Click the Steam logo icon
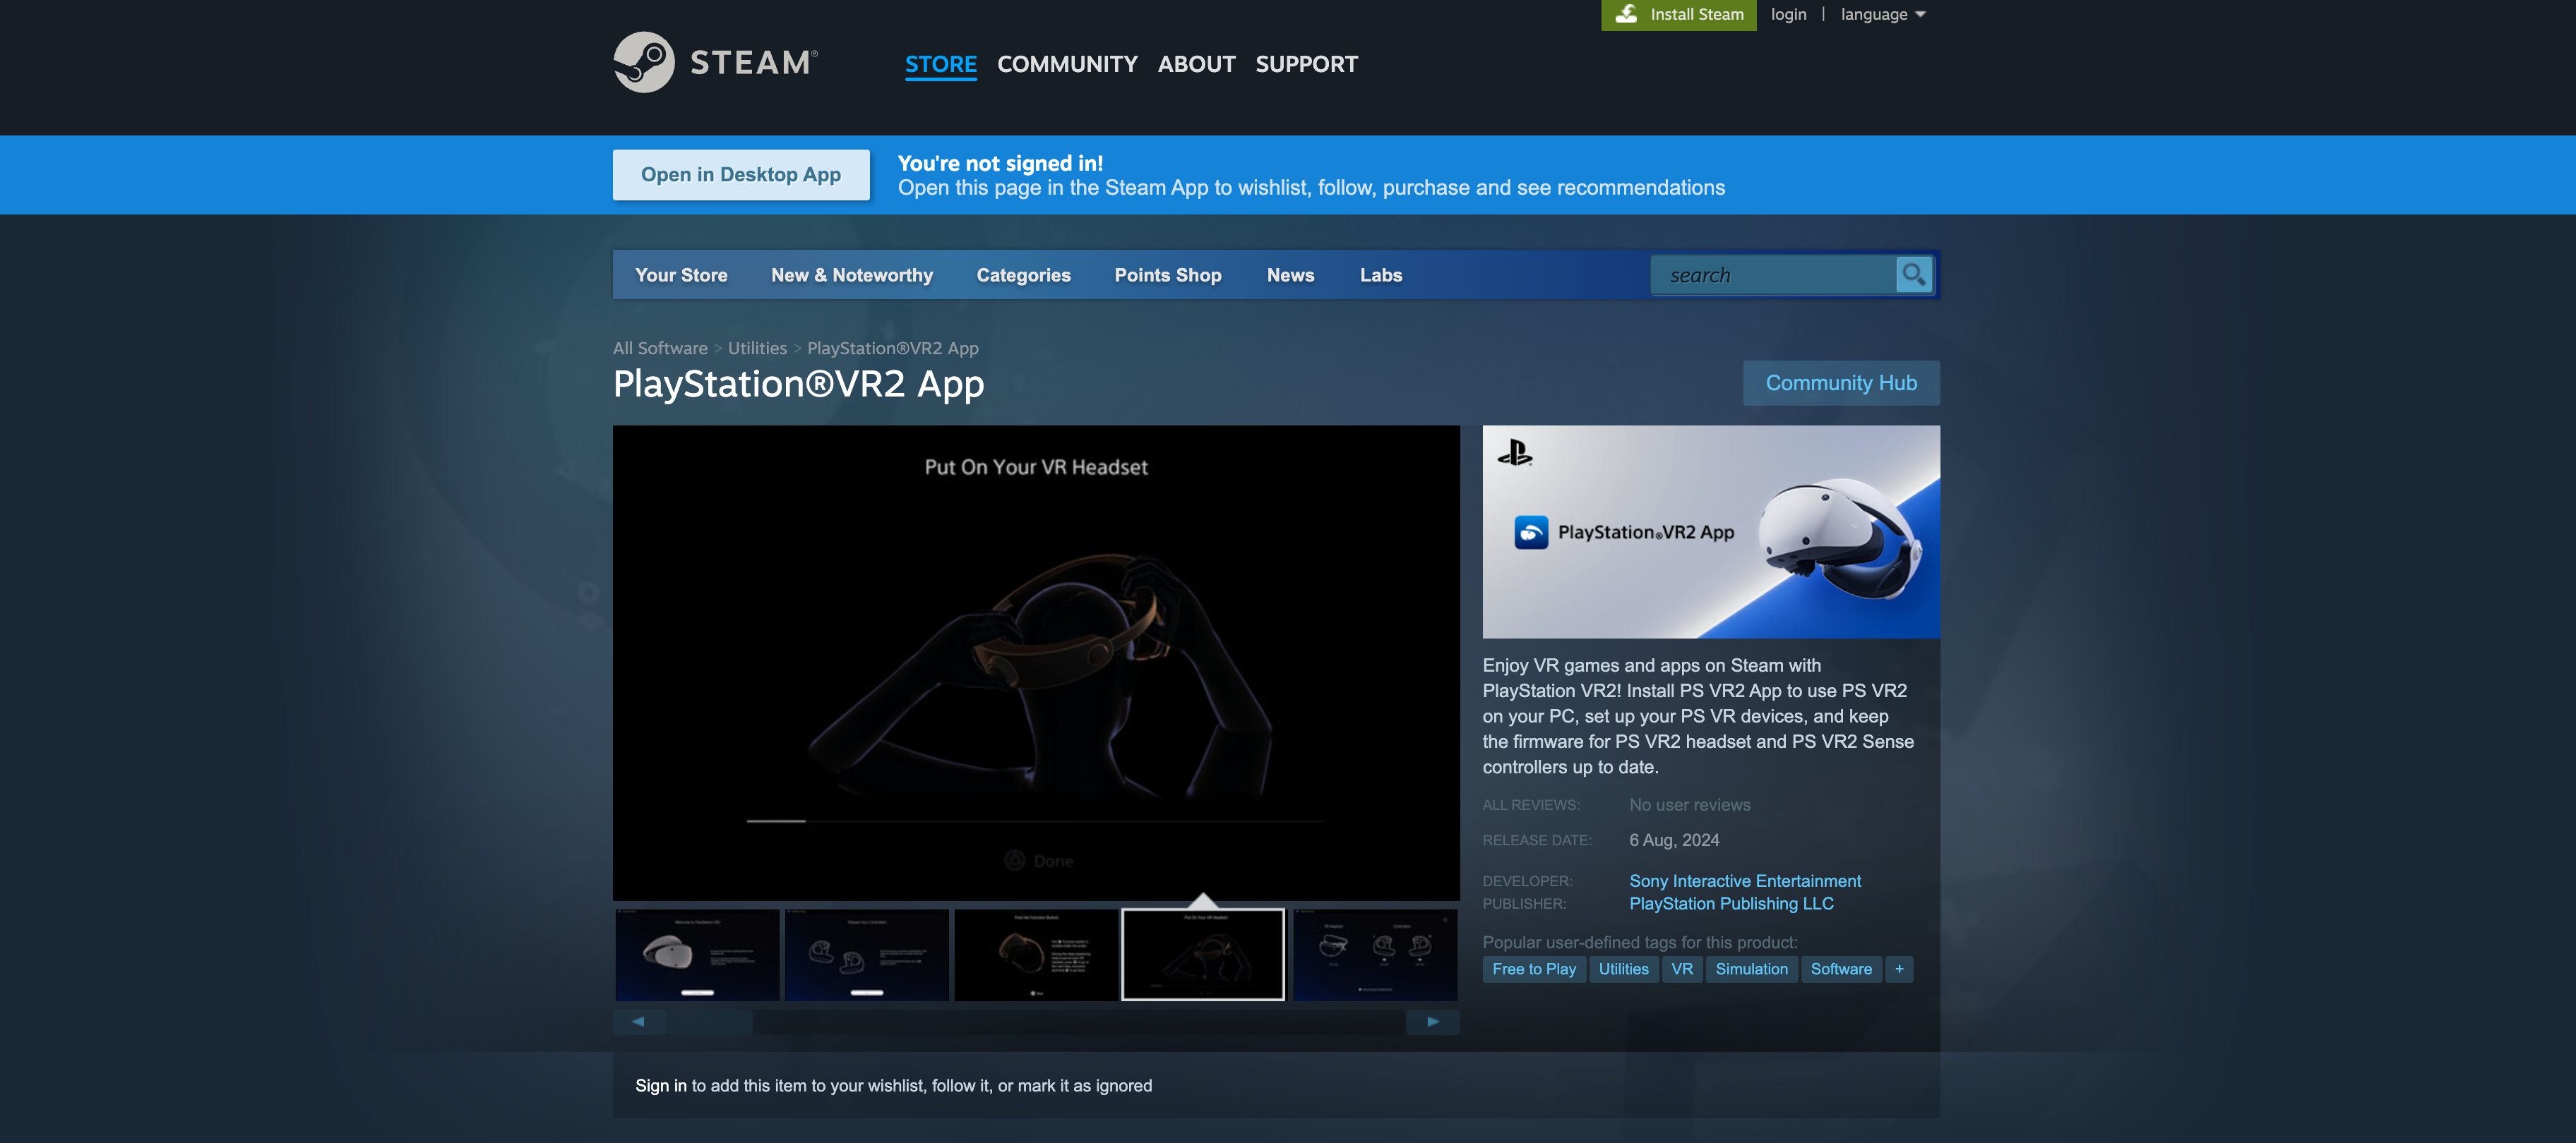The width and height of the screenshot is (2576, 1143). [644, 62]
